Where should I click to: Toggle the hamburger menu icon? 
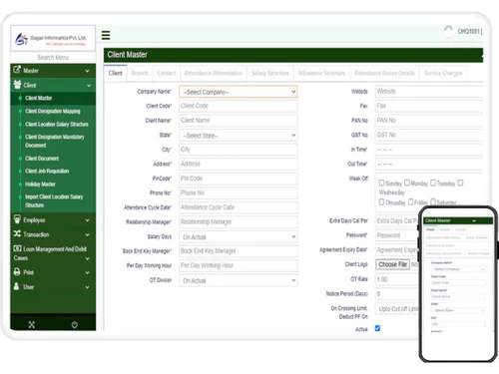tap(106, 35)
